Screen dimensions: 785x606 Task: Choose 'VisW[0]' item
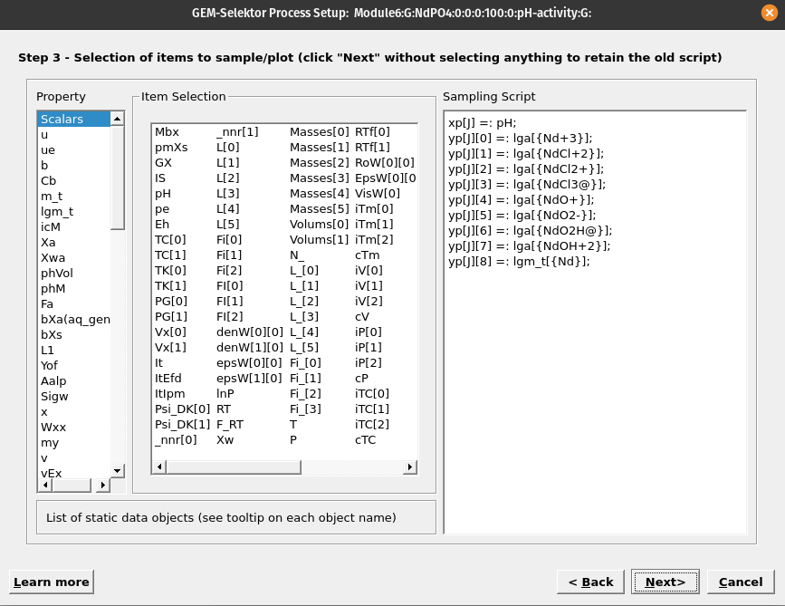coord(377,193)
